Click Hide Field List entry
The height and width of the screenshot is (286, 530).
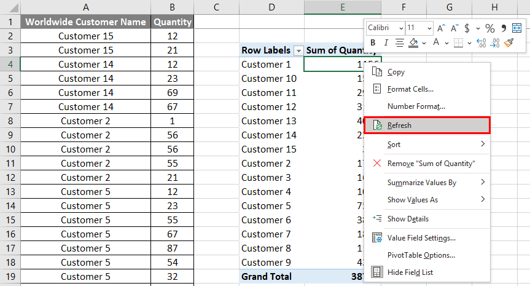point(427,272)
